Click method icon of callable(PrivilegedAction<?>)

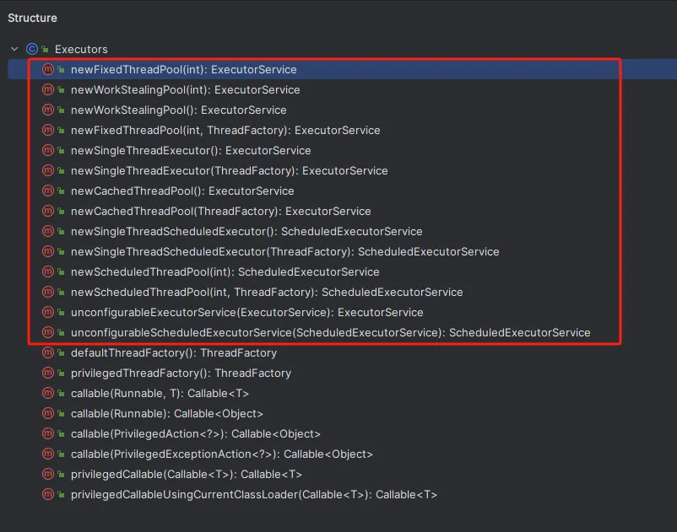pos(48,434)
